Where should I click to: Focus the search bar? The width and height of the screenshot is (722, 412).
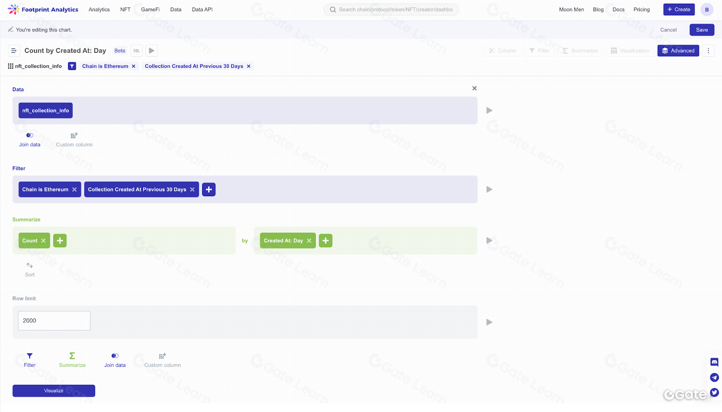pos(391,9)
